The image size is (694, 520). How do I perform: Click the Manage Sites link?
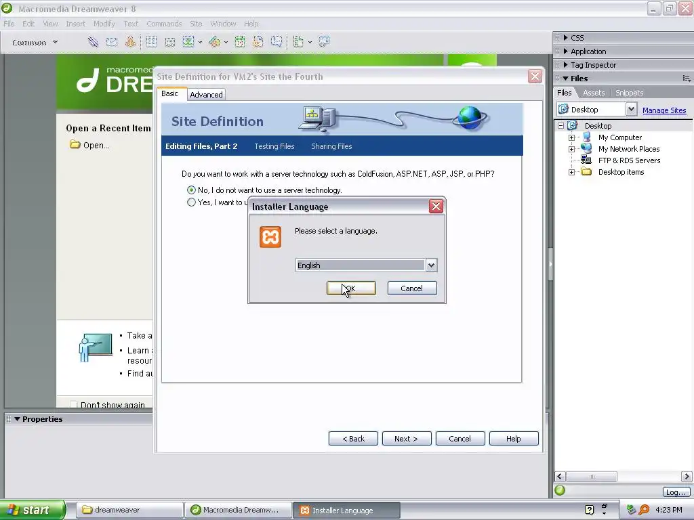coord(664,110)
